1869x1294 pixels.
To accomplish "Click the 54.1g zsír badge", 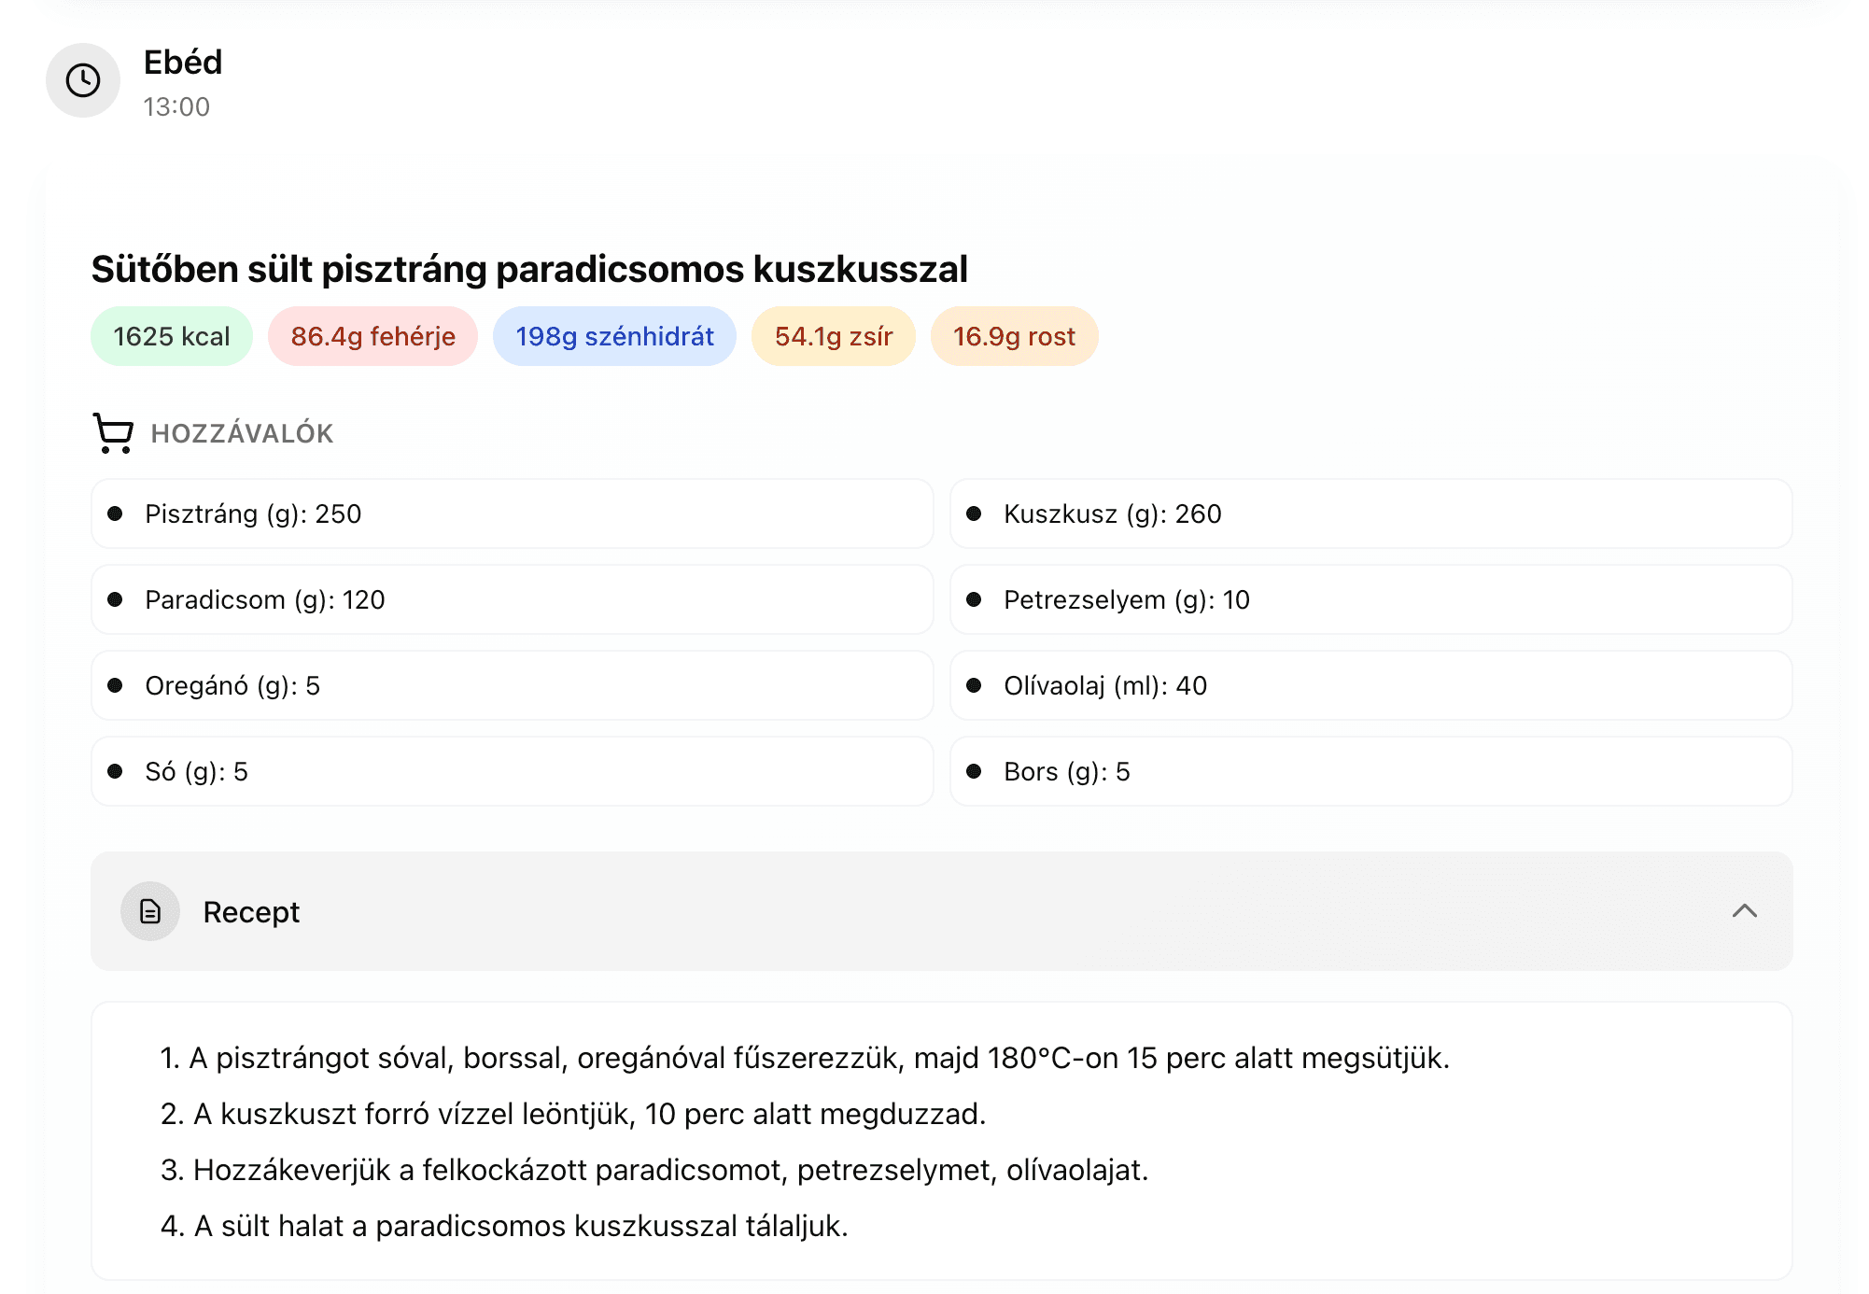I will [833, 336].
